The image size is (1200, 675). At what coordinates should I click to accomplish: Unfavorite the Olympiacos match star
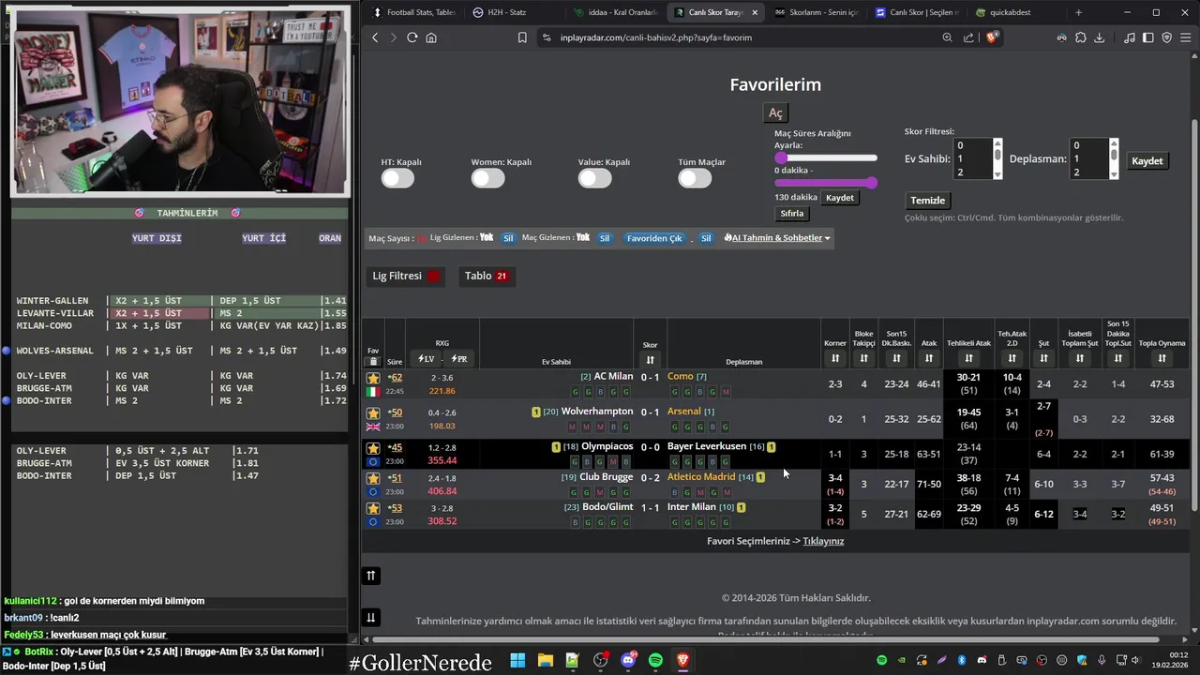373,448
